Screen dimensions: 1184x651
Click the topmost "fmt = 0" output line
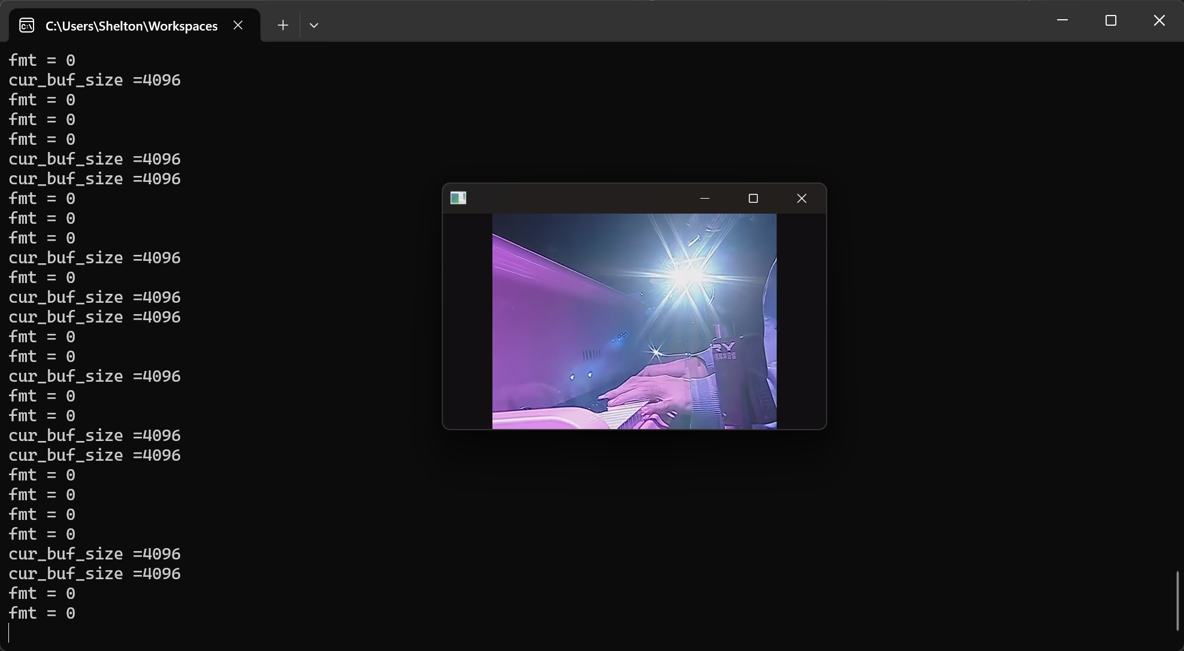[x=42, y=60]
